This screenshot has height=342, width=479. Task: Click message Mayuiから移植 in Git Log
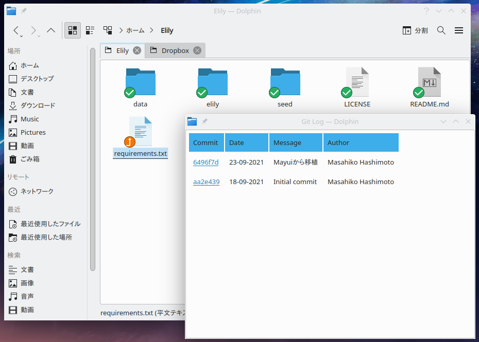pos(296,163)
